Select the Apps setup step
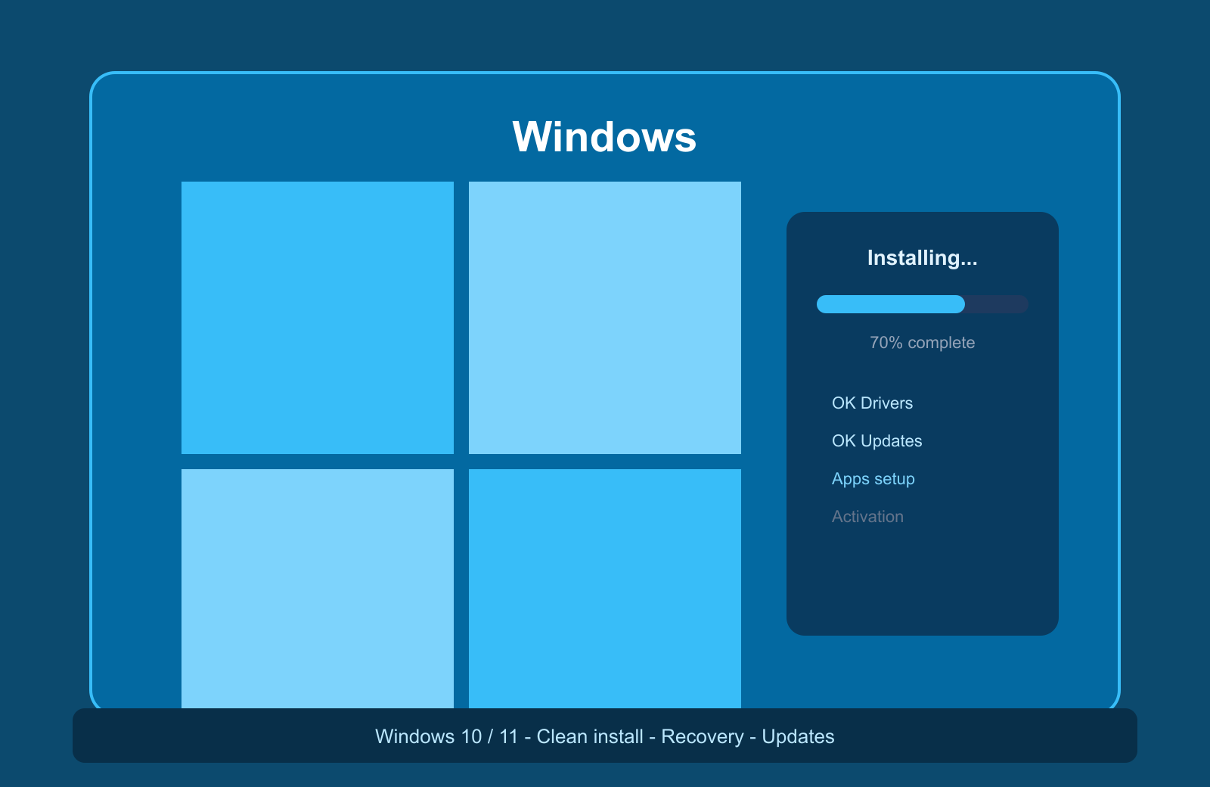 (x=873, y=479)
